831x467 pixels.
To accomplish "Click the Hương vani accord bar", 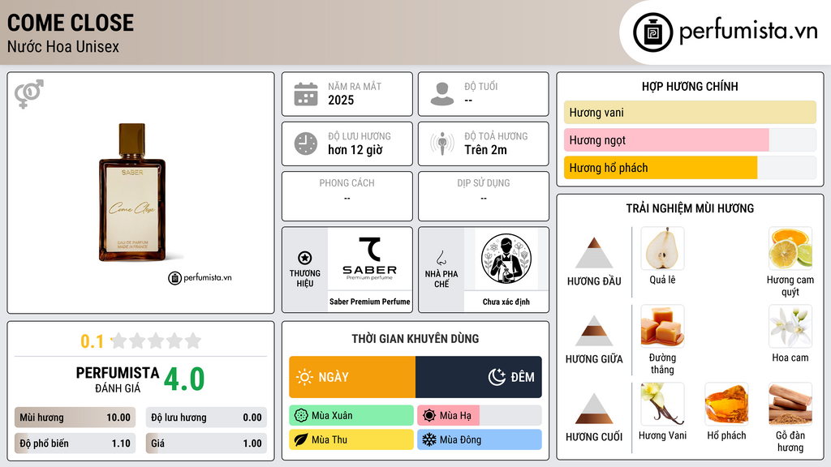I will [690, 112].
